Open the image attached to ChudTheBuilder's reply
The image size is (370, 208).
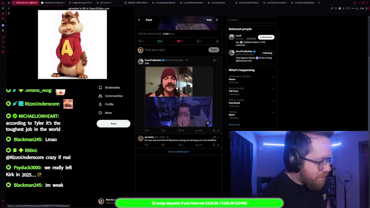(179, 97)
